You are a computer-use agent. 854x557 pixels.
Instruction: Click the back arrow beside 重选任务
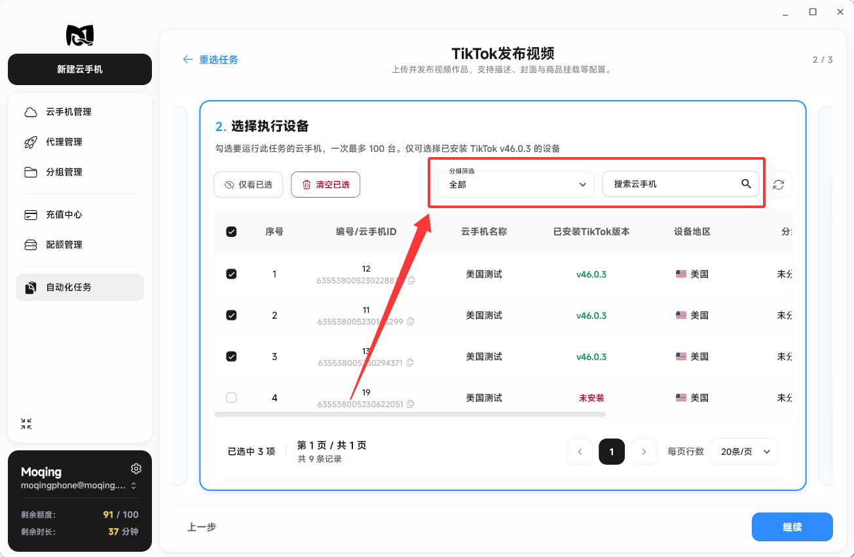tap(188, 60)
